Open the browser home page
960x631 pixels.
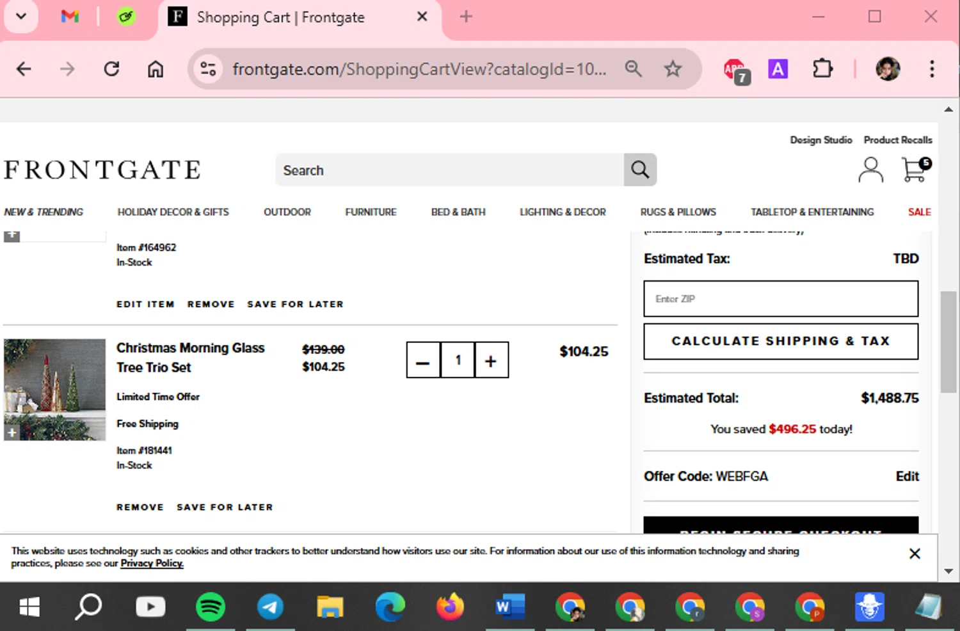click(x=156, y=68)
